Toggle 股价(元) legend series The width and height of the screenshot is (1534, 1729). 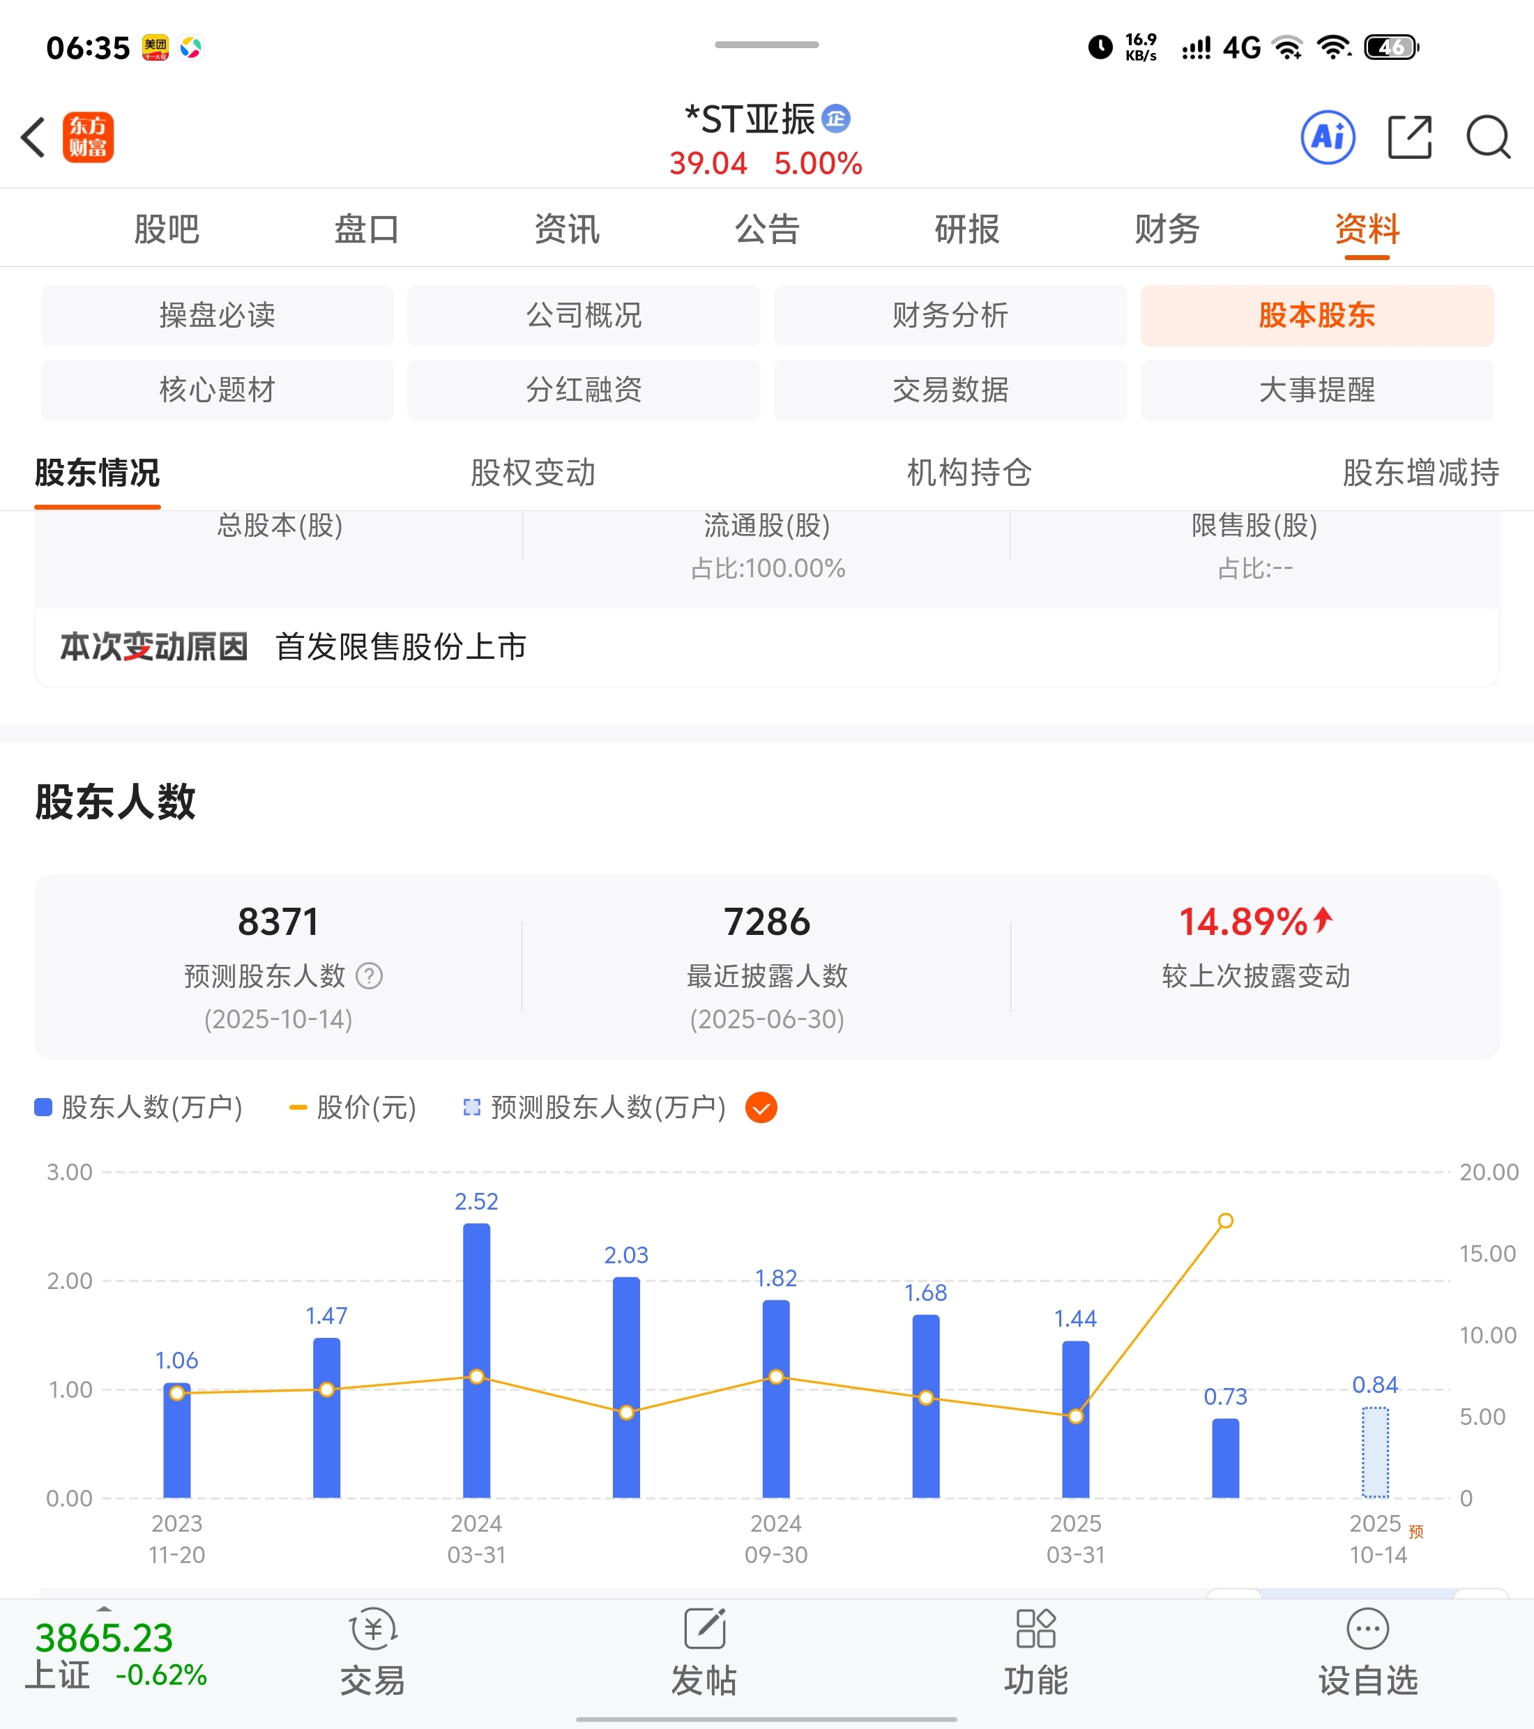354,1107
